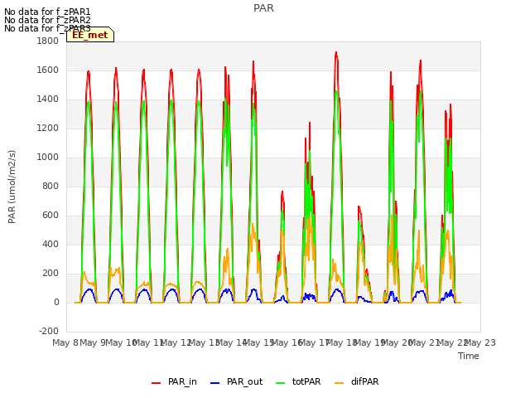Click the difPAR legend entry
This screenshot has height=398, width=530.
357,381
